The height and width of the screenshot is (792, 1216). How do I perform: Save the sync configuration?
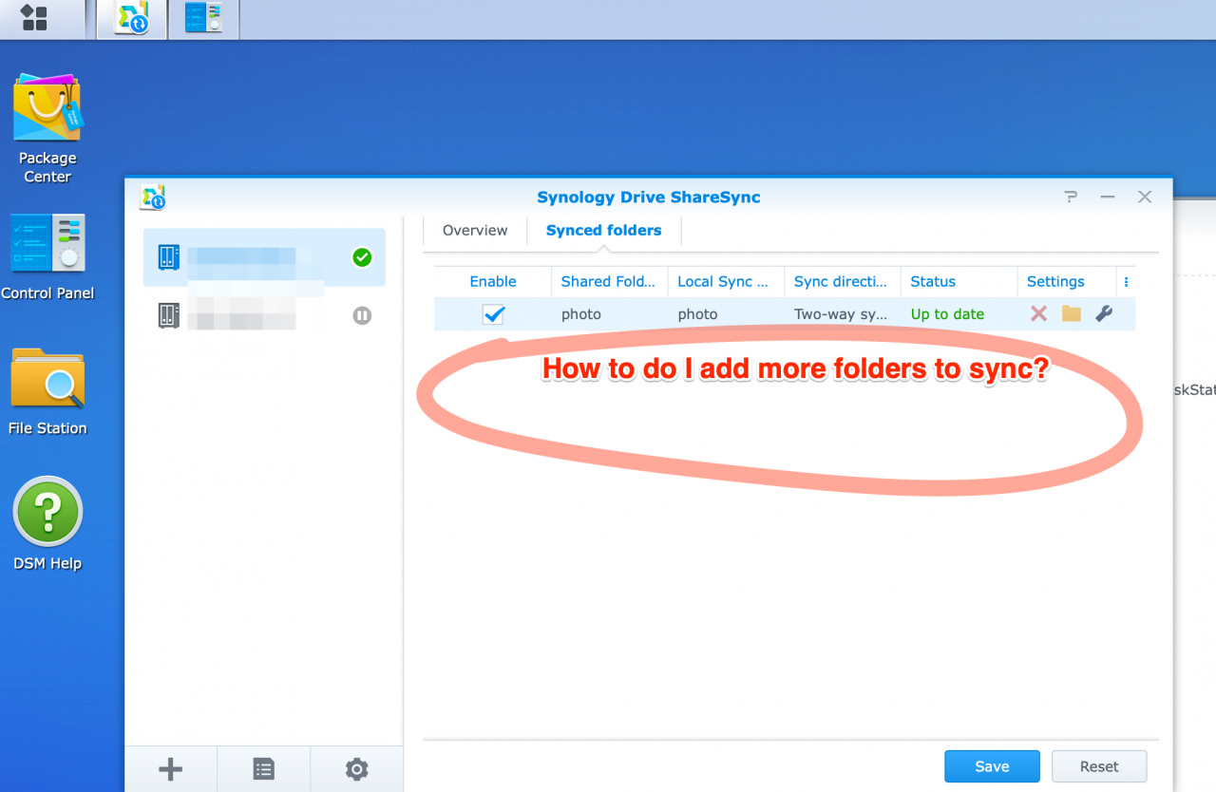[x=992, y=765]
